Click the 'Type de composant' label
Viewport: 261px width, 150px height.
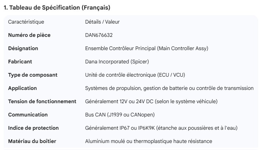point(32,75)
